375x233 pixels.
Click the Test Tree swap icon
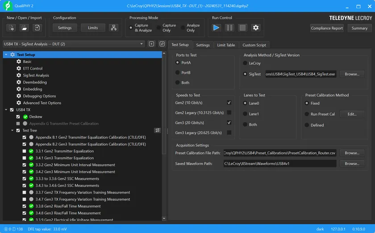click(x=158, y=130)
